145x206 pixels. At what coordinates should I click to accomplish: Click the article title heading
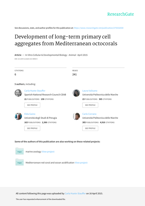pyautogui.click(x=66, y=40)
